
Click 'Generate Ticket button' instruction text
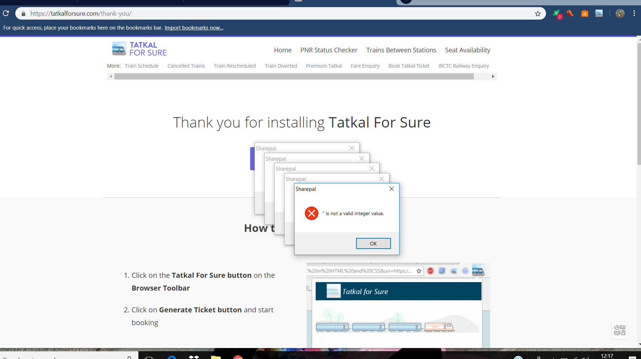point(200,310)
